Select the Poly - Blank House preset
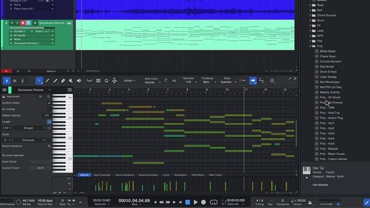The height and width of the screenshot is (208, 370). point(332,154)
